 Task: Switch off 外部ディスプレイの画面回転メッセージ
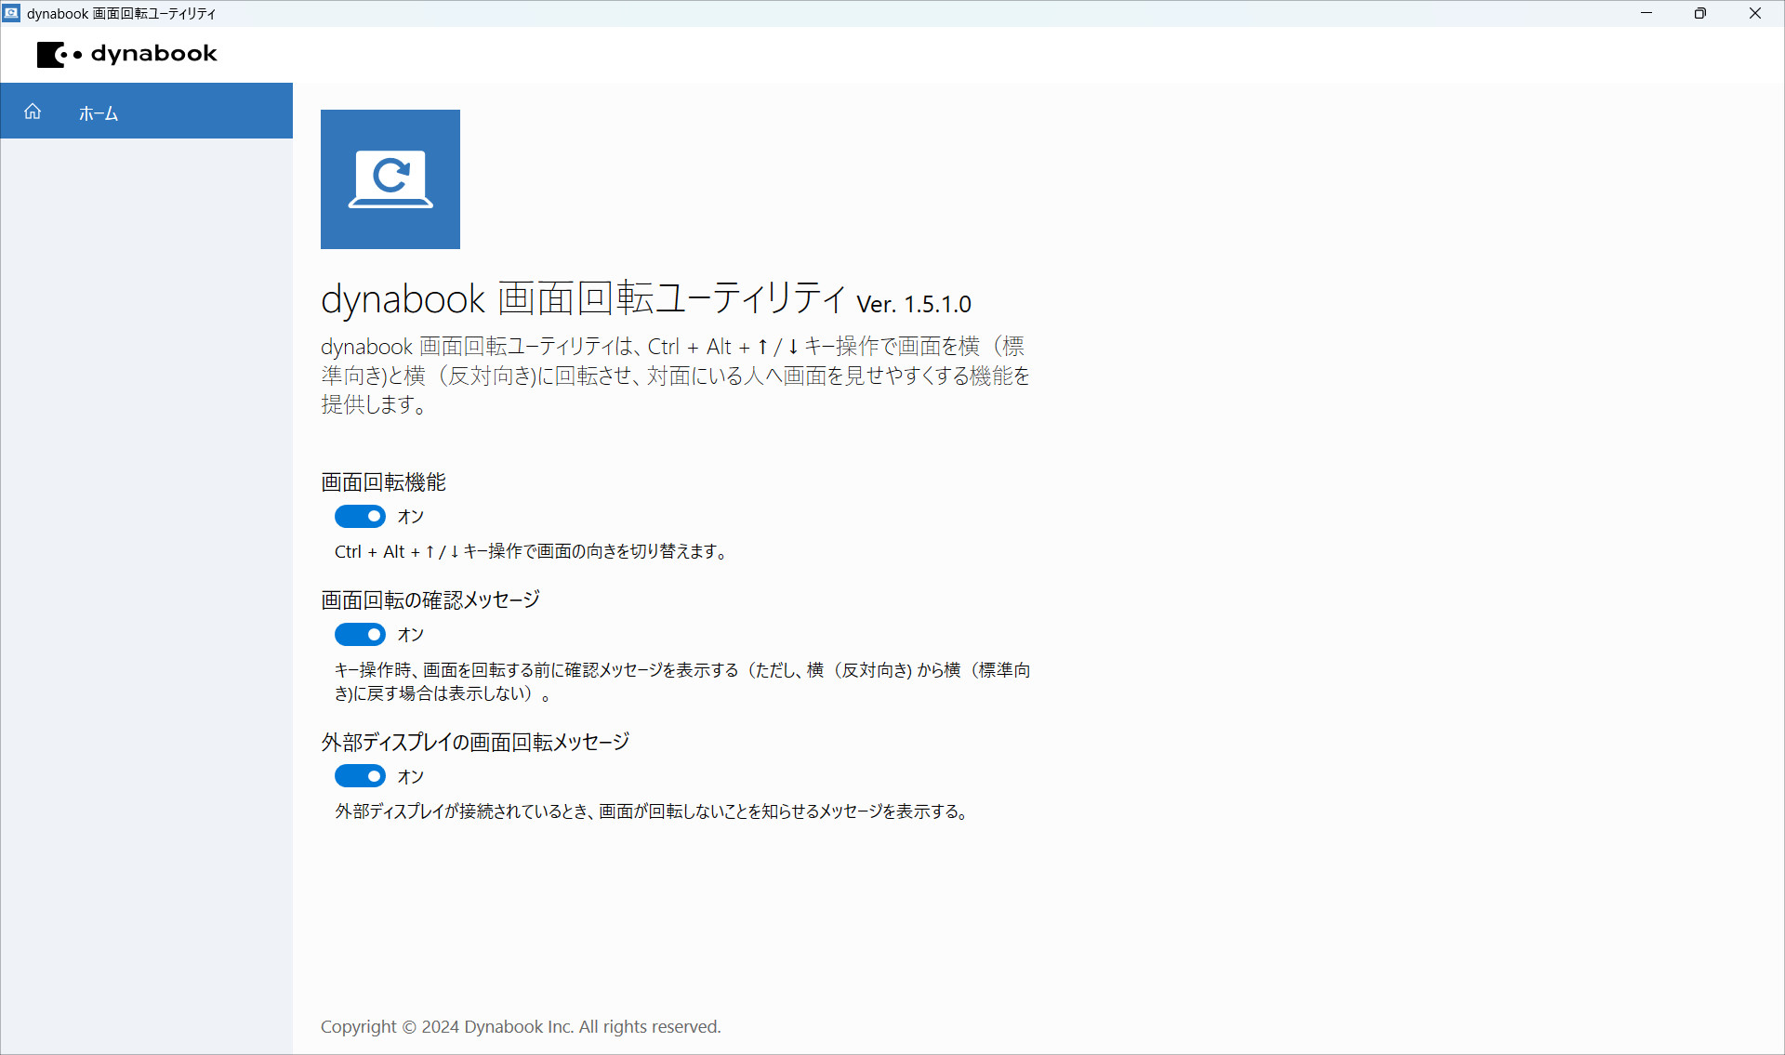point(360,775)
